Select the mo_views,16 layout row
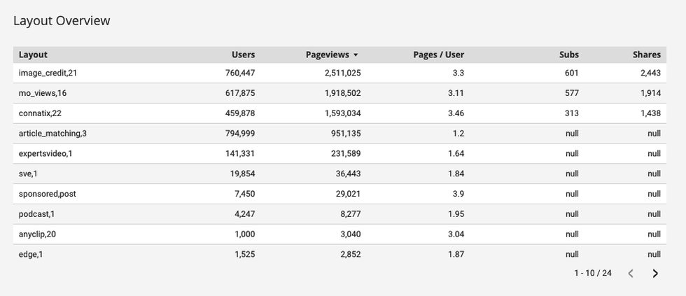 point(43,93)
